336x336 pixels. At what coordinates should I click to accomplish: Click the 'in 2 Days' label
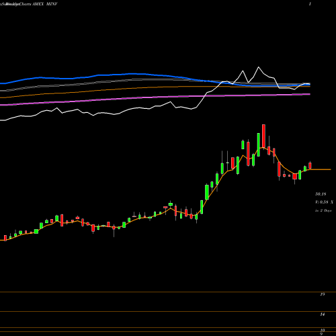click(x=323, y=210)
